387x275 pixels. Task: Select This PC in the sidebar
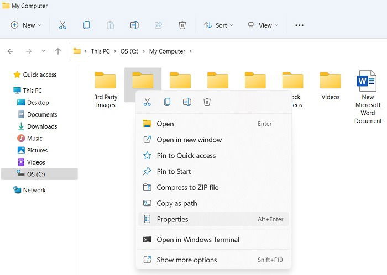pos(28,91)
